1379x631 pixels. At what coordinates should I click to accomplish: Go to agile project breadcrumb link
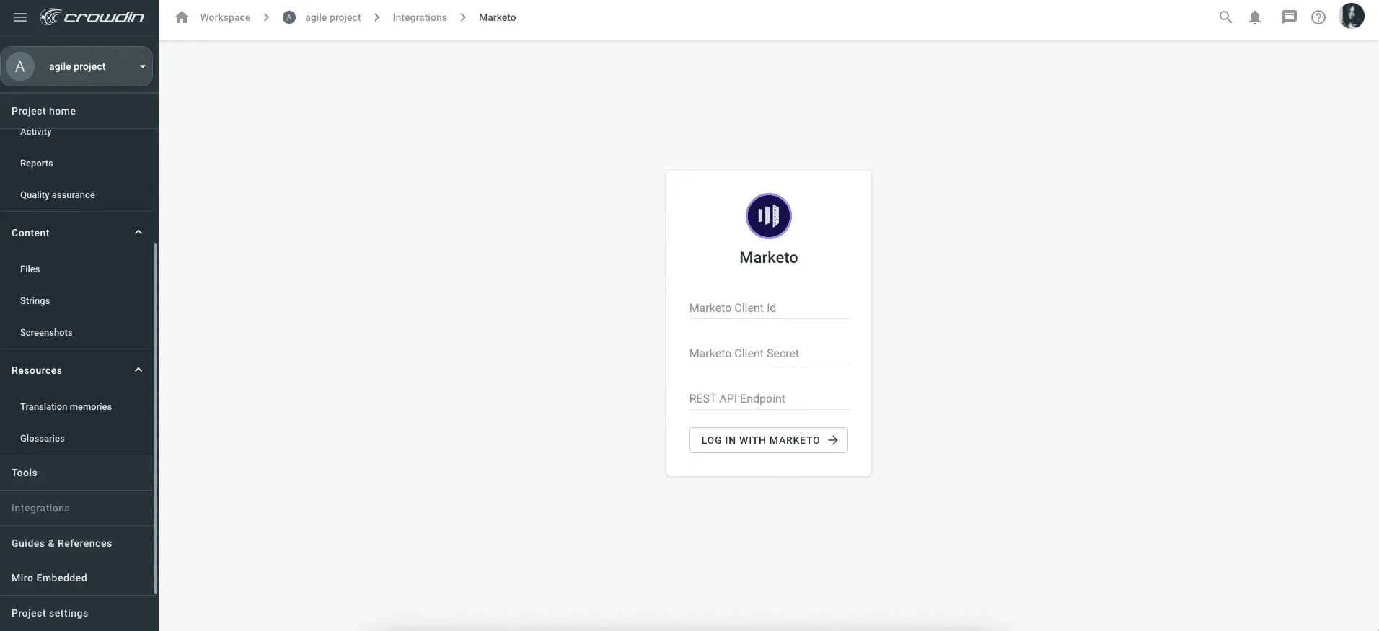coord(332,17)
